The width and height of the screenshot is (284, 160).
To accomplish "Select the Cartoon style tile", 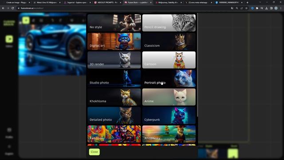I will coord(169,60).
